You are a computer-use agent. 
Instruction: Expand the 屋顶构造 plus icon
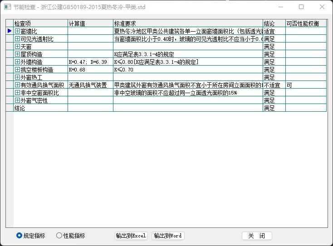pyautogui.click(x=17, y=54)
